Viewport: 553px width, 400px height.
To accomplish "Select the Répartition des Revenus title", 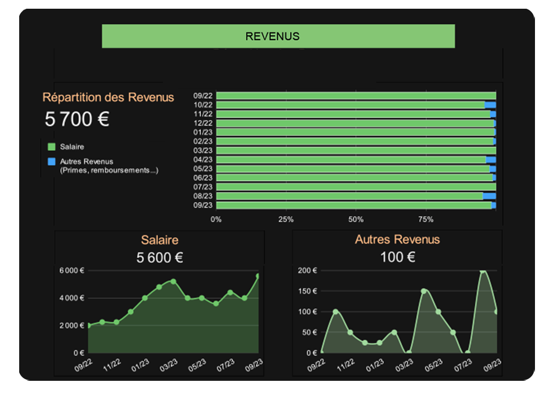I will point(108,97).
